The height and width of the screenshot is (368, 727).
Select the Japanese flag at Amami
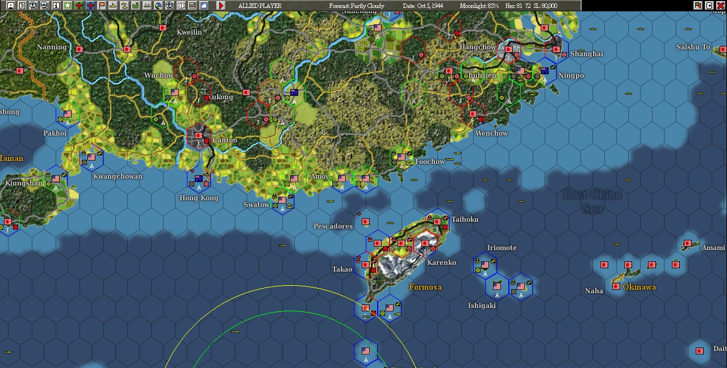688,244
